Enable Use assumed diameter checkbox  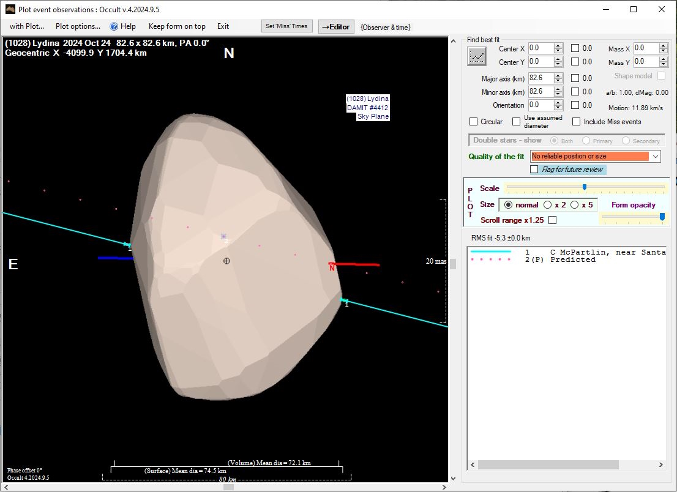(x=517, y=122)
